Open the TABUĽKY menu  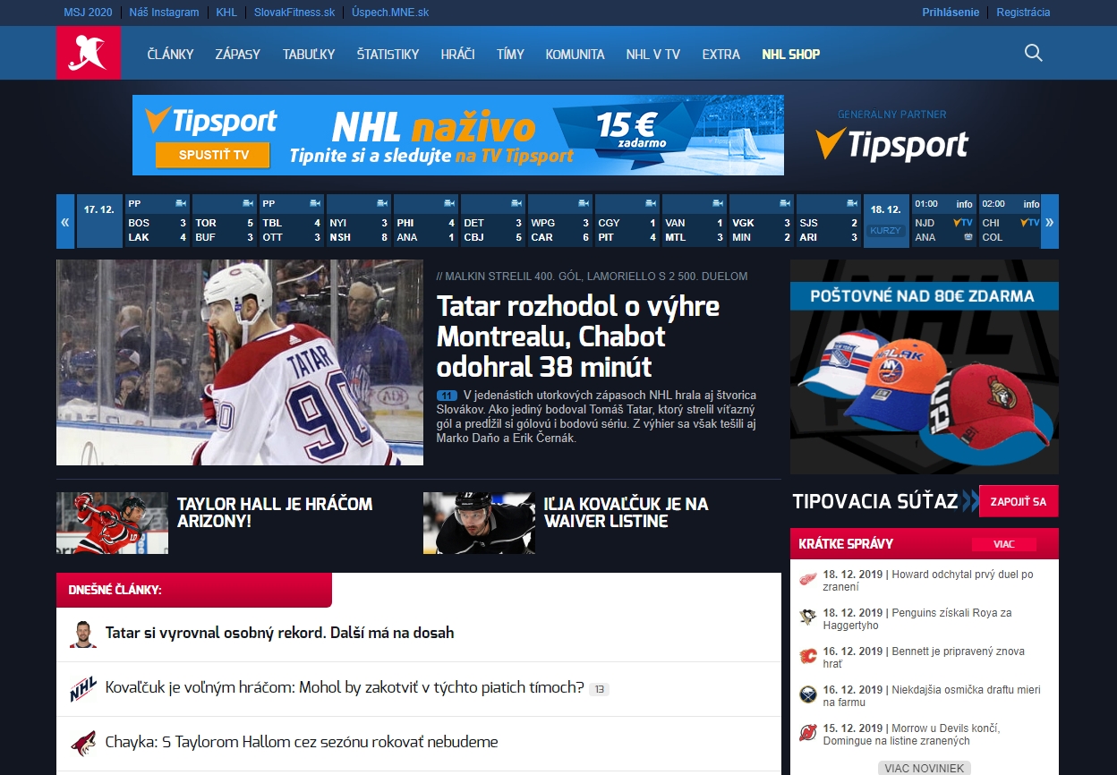pos(309,54)
